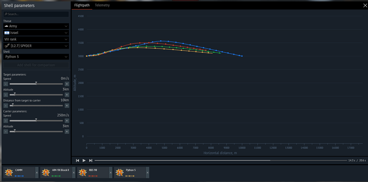
Task: Click the distance from target to carrier slider
Action: (x=36, y=106)
